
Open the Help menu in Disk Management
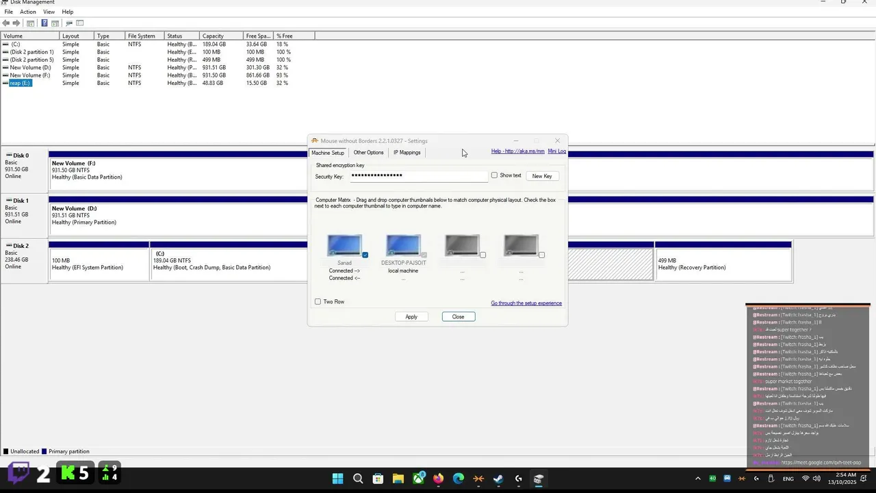[x=68, y=12]
